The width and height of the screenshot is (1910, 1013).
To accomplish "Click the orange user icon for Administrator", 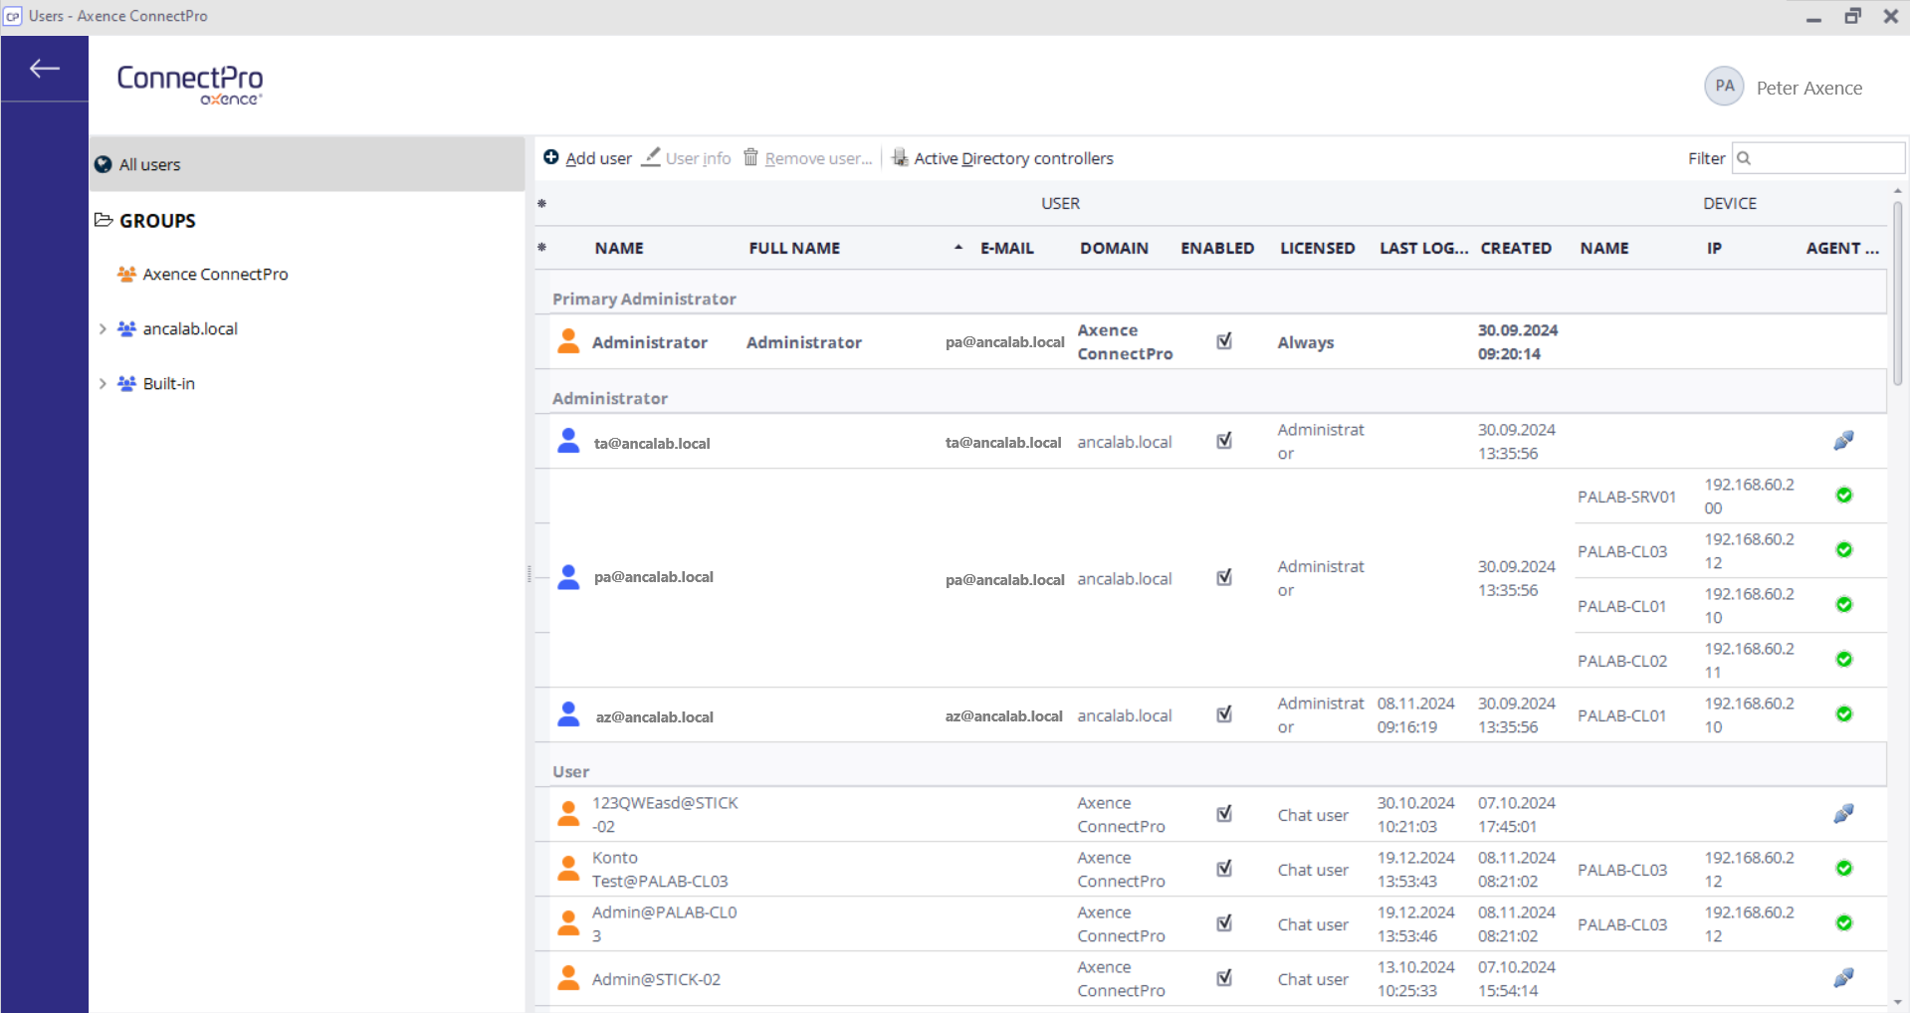I will tap(568, 341).
